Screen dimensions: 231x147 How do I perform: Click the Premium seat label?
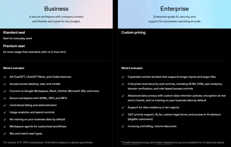coord(14,46)
